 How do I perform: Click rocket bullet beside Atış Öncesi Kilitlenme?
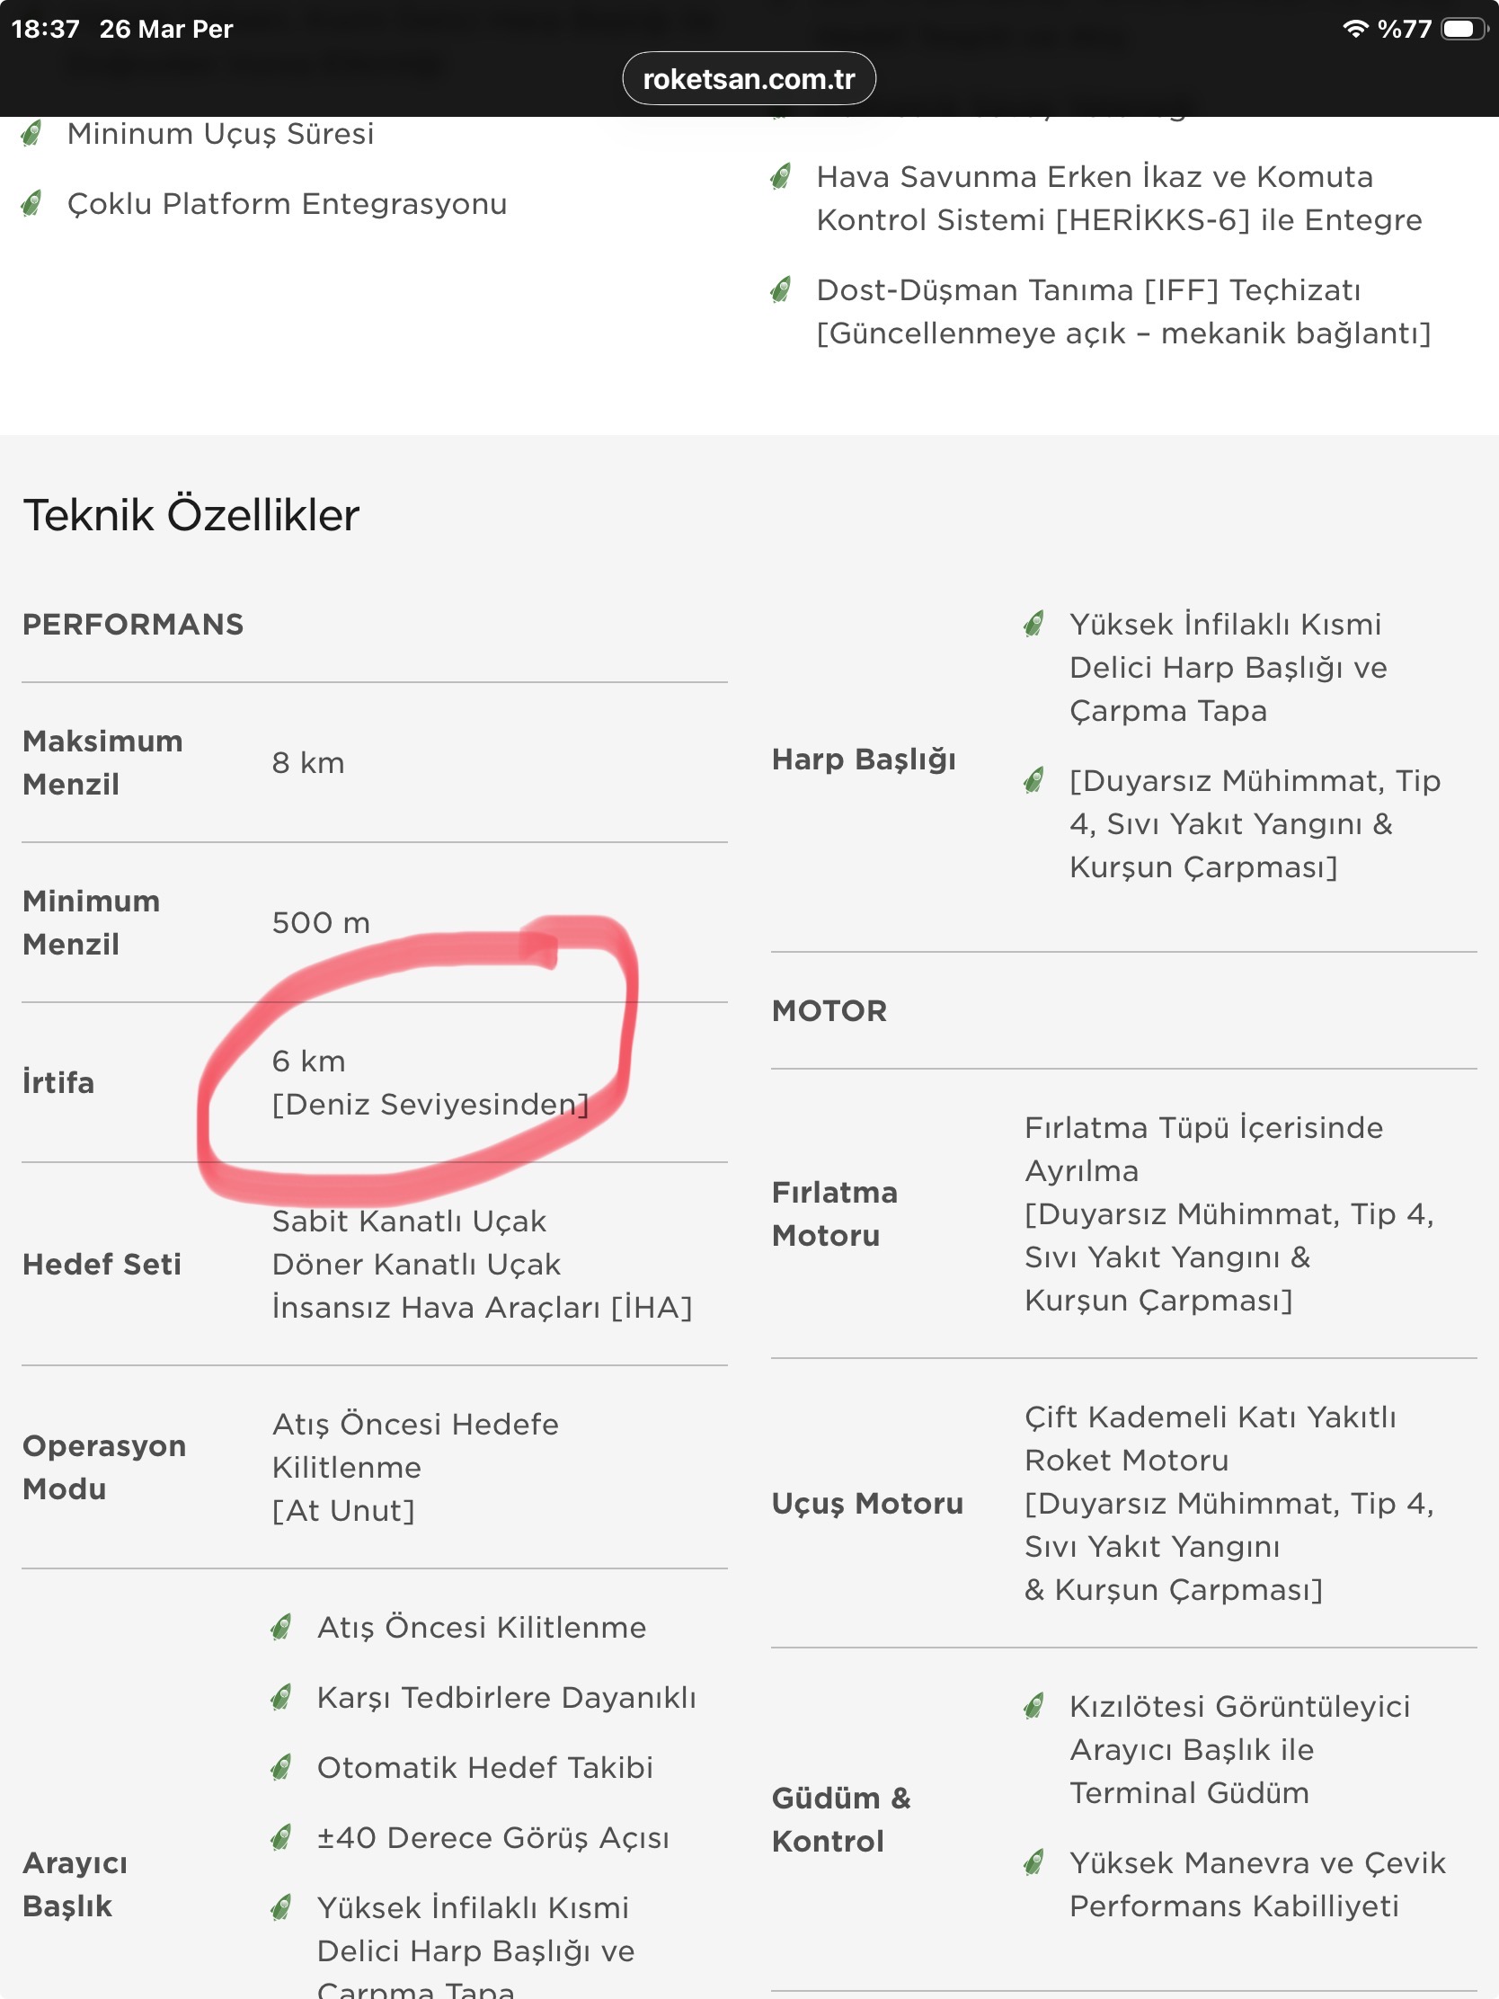(x=282, y=1627)
